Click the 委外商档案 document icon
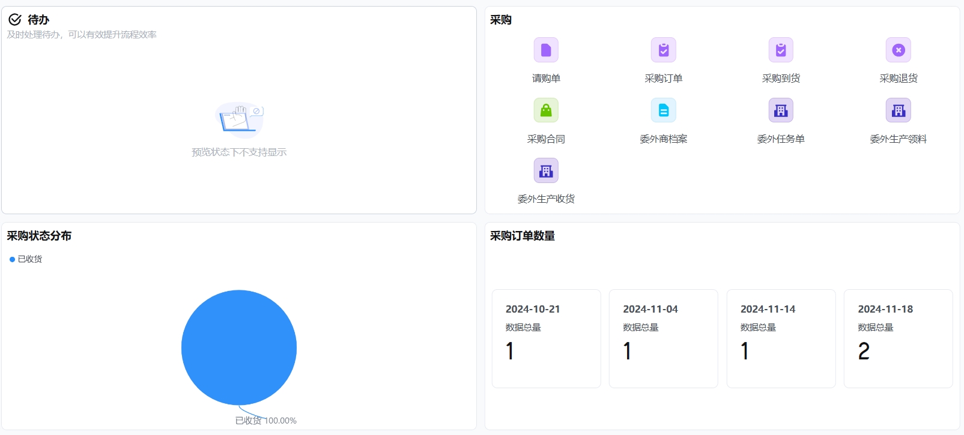 click(663, 110)
